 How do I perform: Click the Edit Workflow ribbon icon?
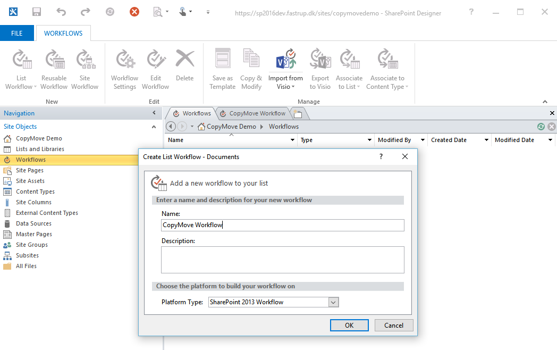pos(156,65)
